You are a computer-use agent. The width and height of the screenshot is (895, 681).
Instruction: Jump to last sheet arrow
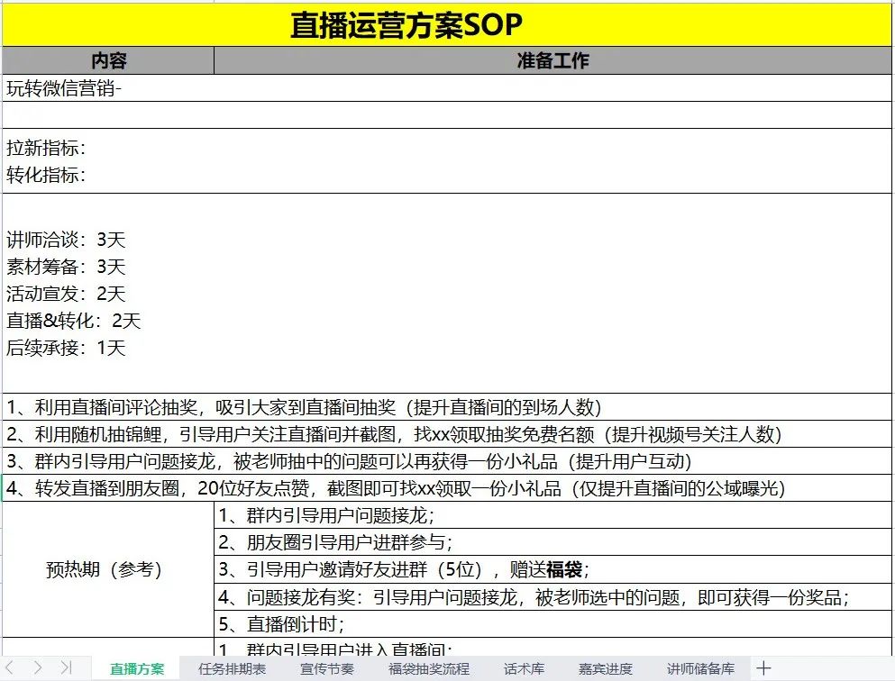click(66, 667)
